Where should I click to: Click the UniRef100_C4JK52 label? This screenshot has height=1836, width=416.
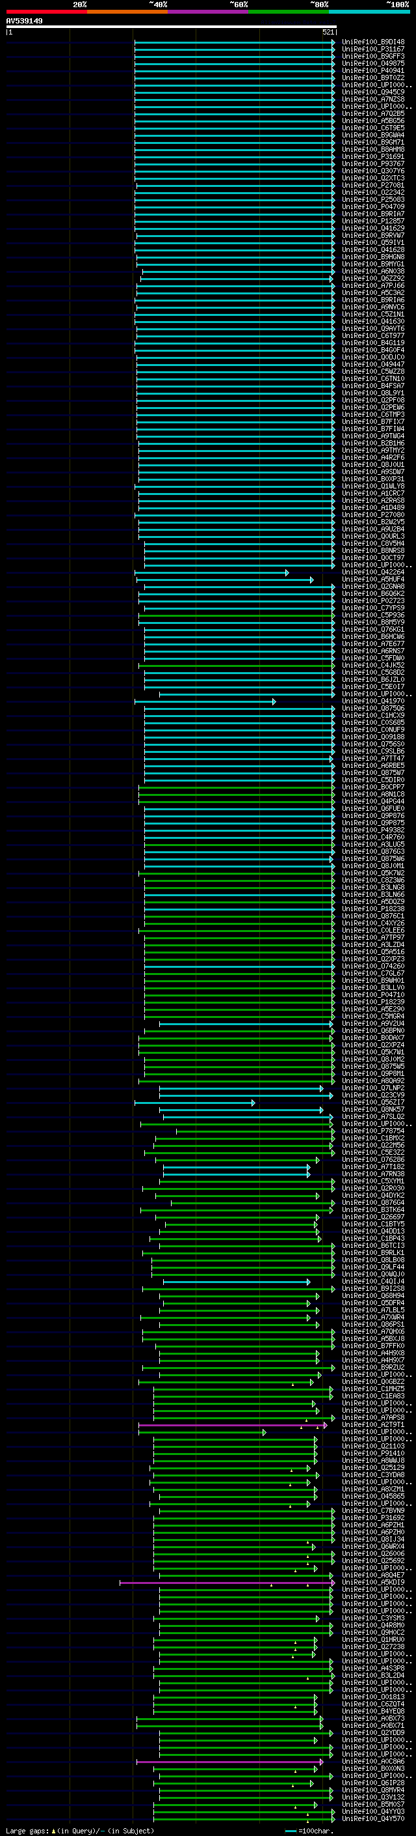tap(373, 665)
